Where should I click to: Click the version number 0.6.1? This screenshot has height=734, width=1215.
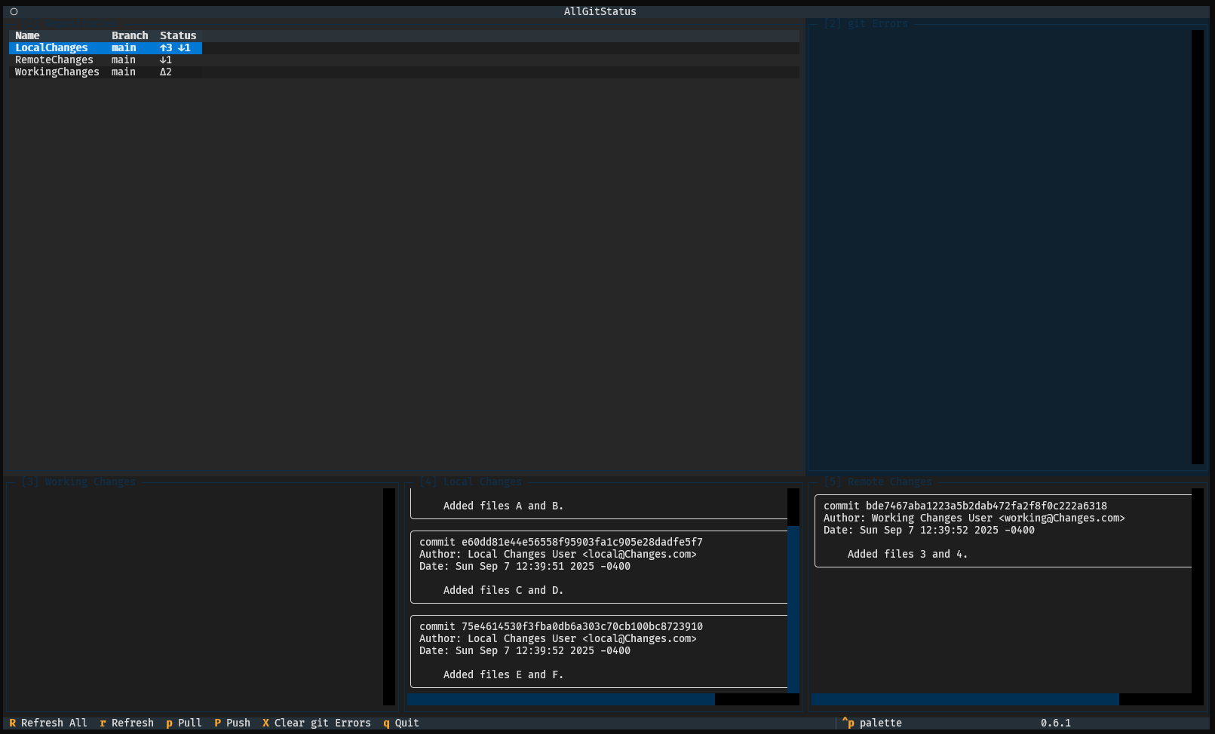tap(1056, 723)
